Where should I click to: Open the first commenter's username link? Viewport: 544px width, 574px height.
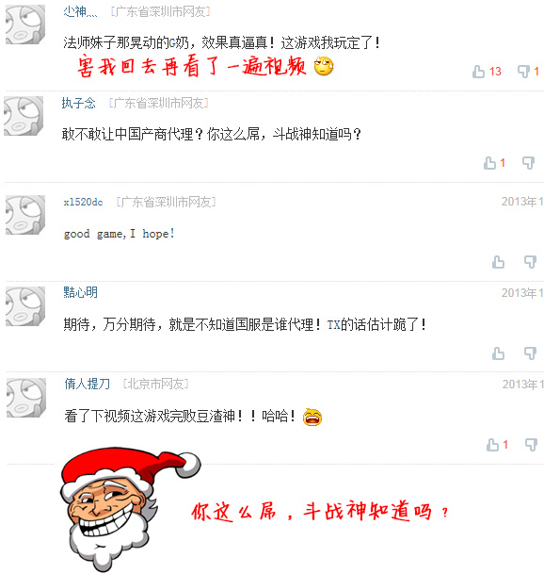[x=80, y=11]
